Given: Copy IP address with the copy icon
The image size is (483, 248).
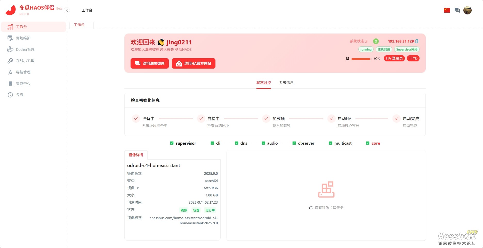Looking at the screenshot, I should click(417, 41).
